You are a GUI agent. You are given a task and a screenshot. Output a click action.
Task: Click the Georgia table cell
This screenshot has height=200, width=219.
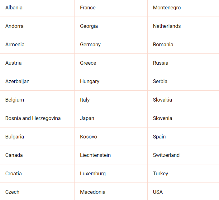pos(89,26)
